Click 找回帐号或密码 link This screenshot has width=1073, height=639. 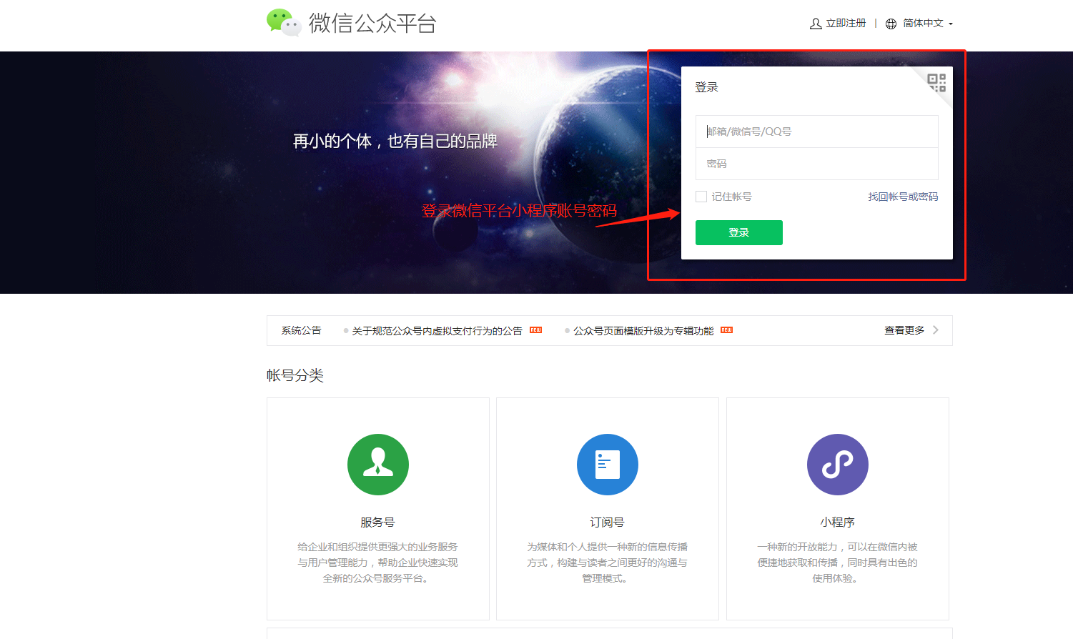pyautogui.click(x=903, y=197)
